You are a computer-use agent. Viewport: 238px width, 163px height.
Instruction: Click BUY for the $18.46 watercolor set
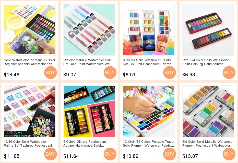pos(50,73)
